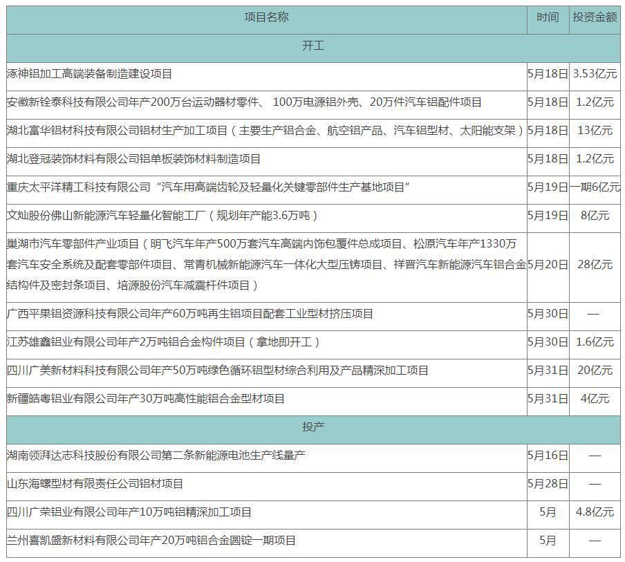
Task: Click 5月 date in 兰州喜凯盛 row
Action: click(x=548, y=541)
